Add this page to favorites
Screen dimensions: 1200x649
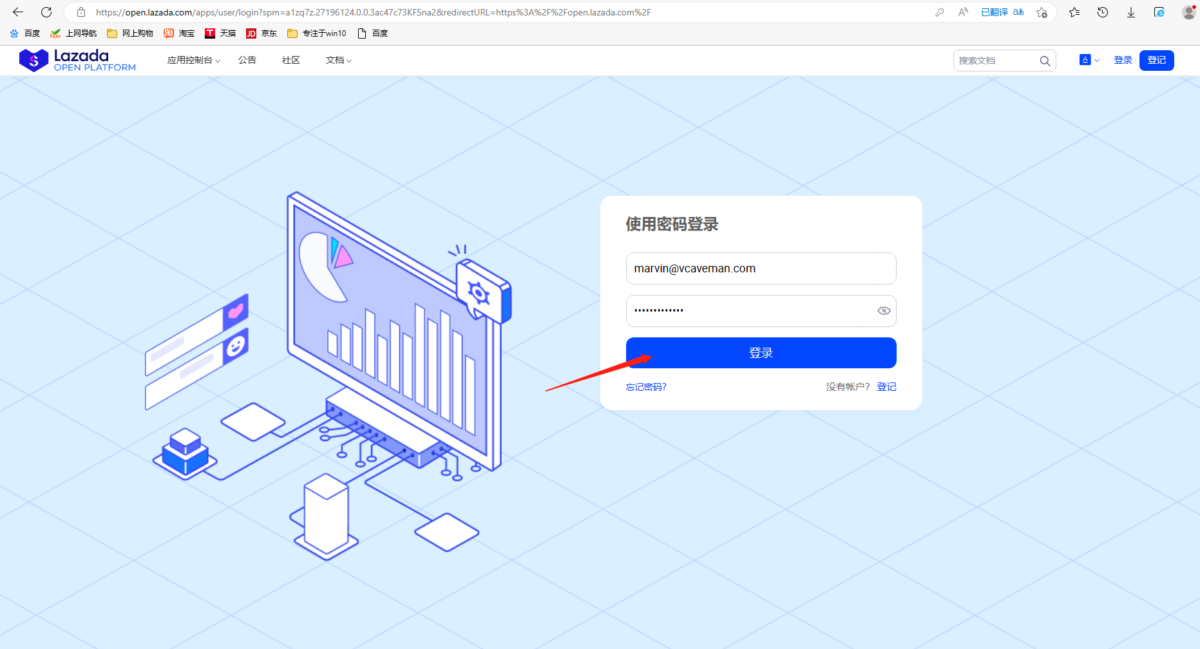coord(1042,12)
